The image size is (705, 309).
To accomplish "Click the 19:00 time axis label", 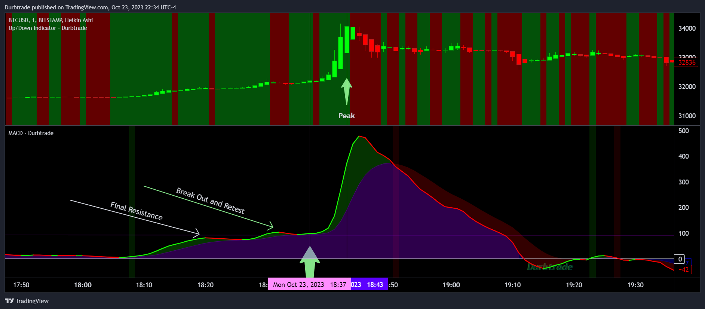I will pyautogui.click(x=451, y=285).
